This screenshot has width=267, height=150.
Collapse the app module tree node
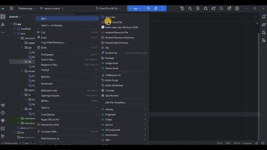click(11, 24)
